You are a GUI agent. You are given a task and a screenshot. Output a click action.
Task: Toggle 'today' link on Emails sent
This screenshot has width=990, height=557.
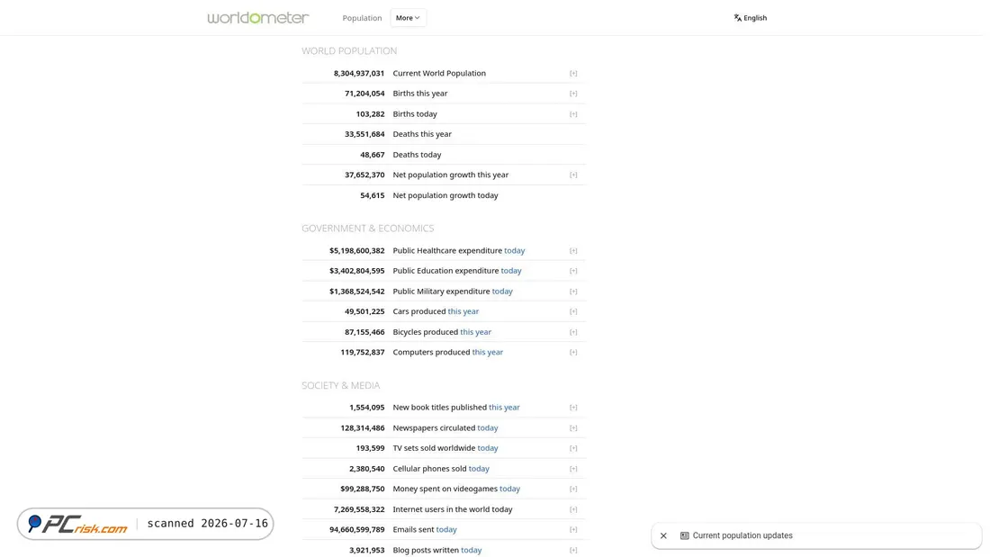(x=446, y=530)
